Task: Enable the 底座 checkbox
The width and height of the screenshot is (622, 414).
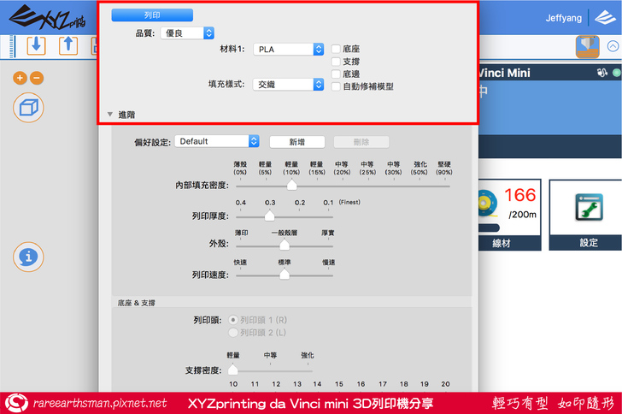Action: tap(336, 49)
